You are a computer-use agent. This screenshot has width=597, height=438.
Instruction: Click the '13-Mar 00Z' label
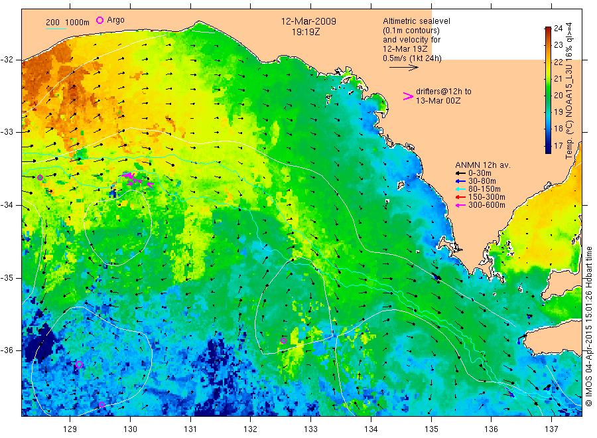coord(438,101)
